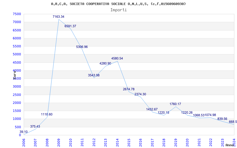This screenshot has width=237, height=148.
Task: Select the 7163.34 data label
Action: pos(58,17)
